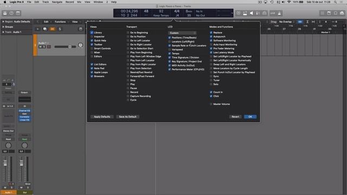Click the Quick Help question-mark icon
The width and height of the screenshot is (347, 195).
[11, 13]
